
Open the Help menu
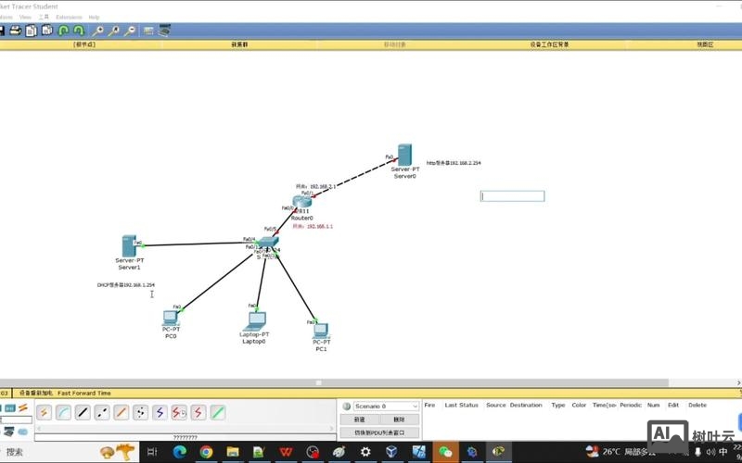(x=94, y=17)
